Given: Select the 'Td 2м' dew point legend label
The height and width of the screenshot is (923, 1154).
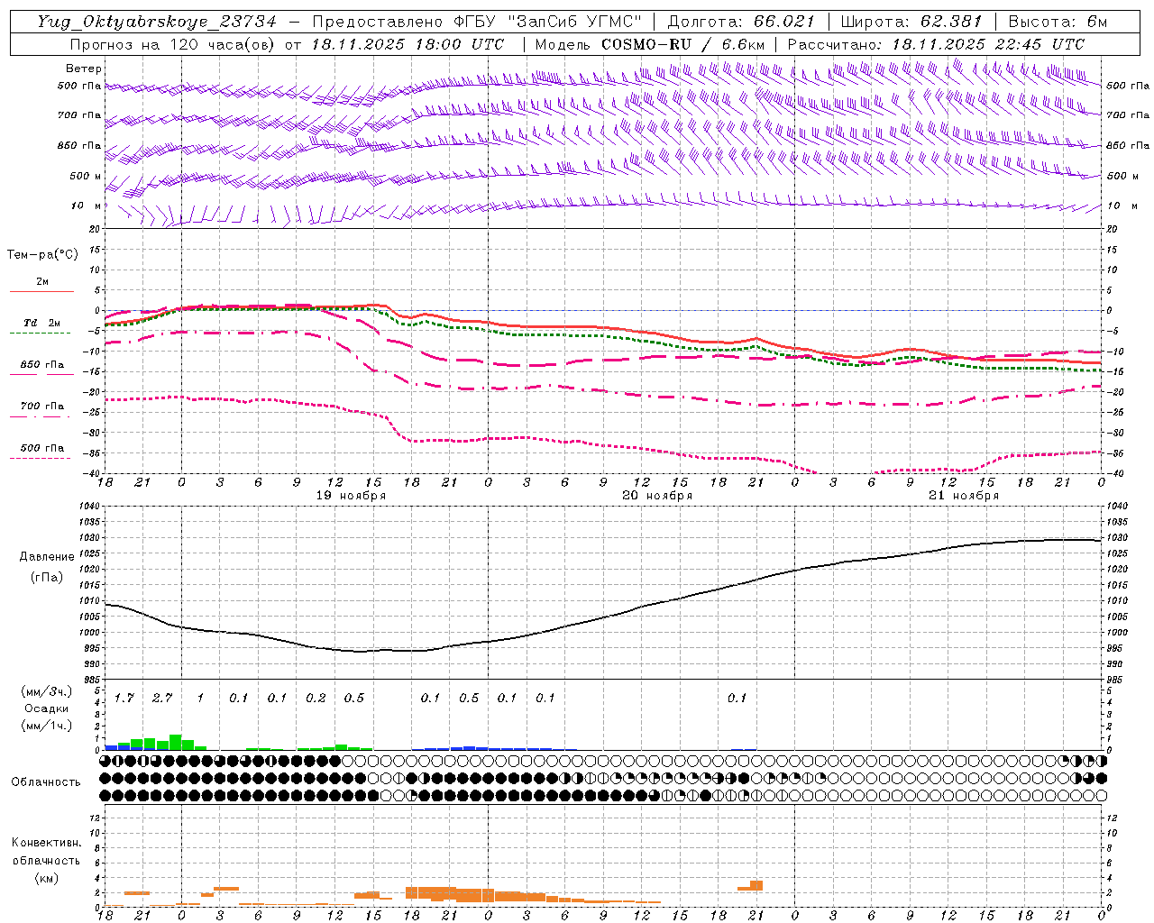Looking at the screenshot, I should [x=42, y=323].
